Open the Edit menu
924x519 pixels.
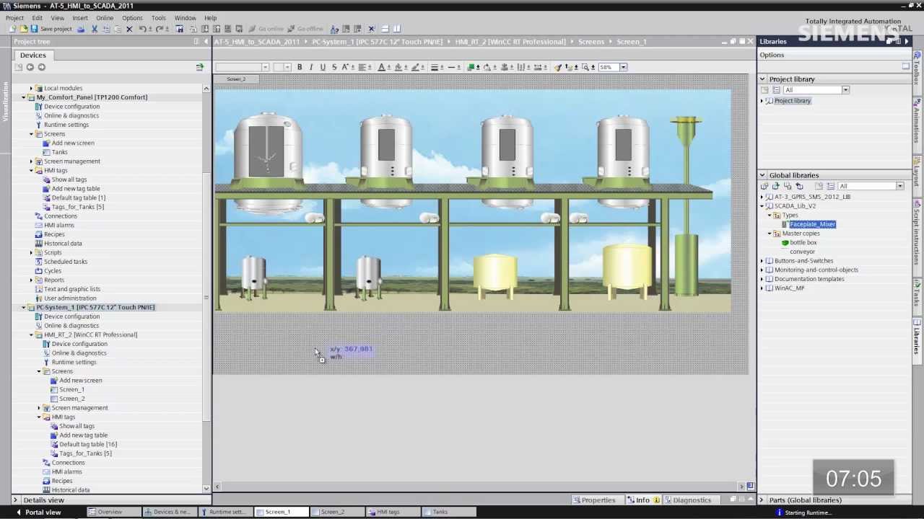[x=37, y=18]
